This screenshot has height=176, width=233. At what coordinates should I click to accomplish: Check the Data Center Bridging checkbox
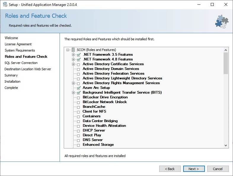pos(79,121)
